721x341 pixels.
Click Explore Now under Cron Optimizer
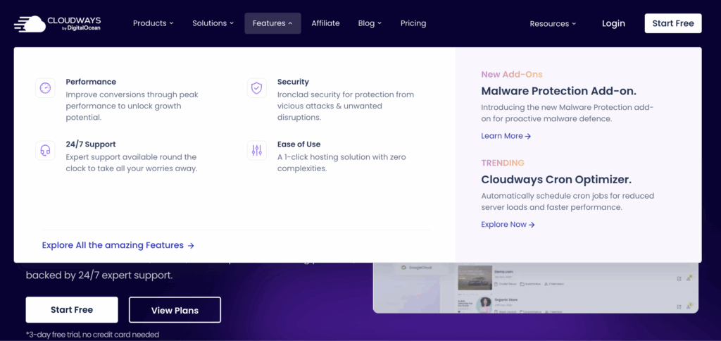pyautogui.click(x=508, y=225)
